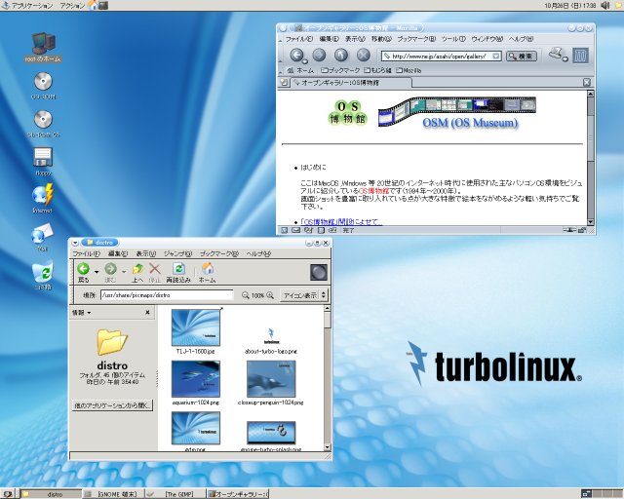This screenshot has width=624, height=499.
Task: Expand the 情報 side pane selector
Action: (81, 313)
